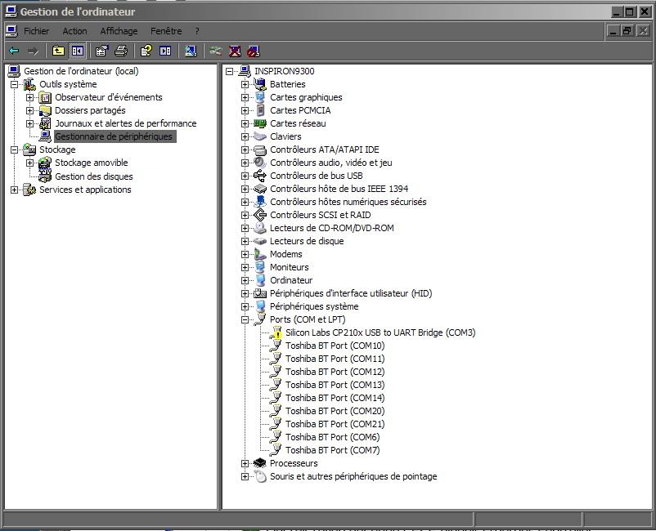Viewport: 656px width, 531px height.
Task: Click the Processeurs chip icon
Action: point(260,463)
